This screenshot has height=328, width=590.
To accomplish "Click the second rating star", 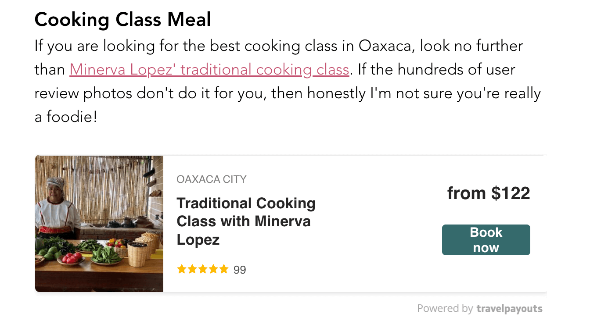I will [192, 269].
